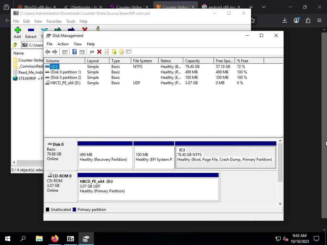Open File Explorer from the taskbar
This screenshot has height=245, width=327.
[x=39, y=239]
